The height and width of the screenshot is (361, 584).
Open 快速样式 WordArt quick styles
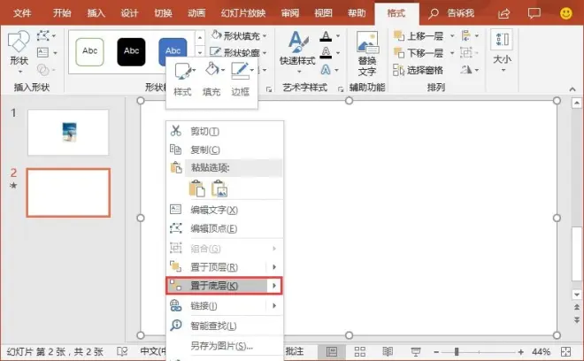297,51
